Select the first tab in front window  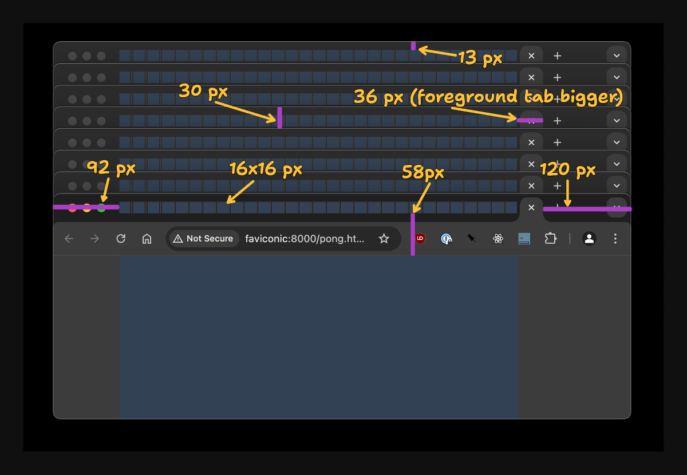[x=125, y=207]
